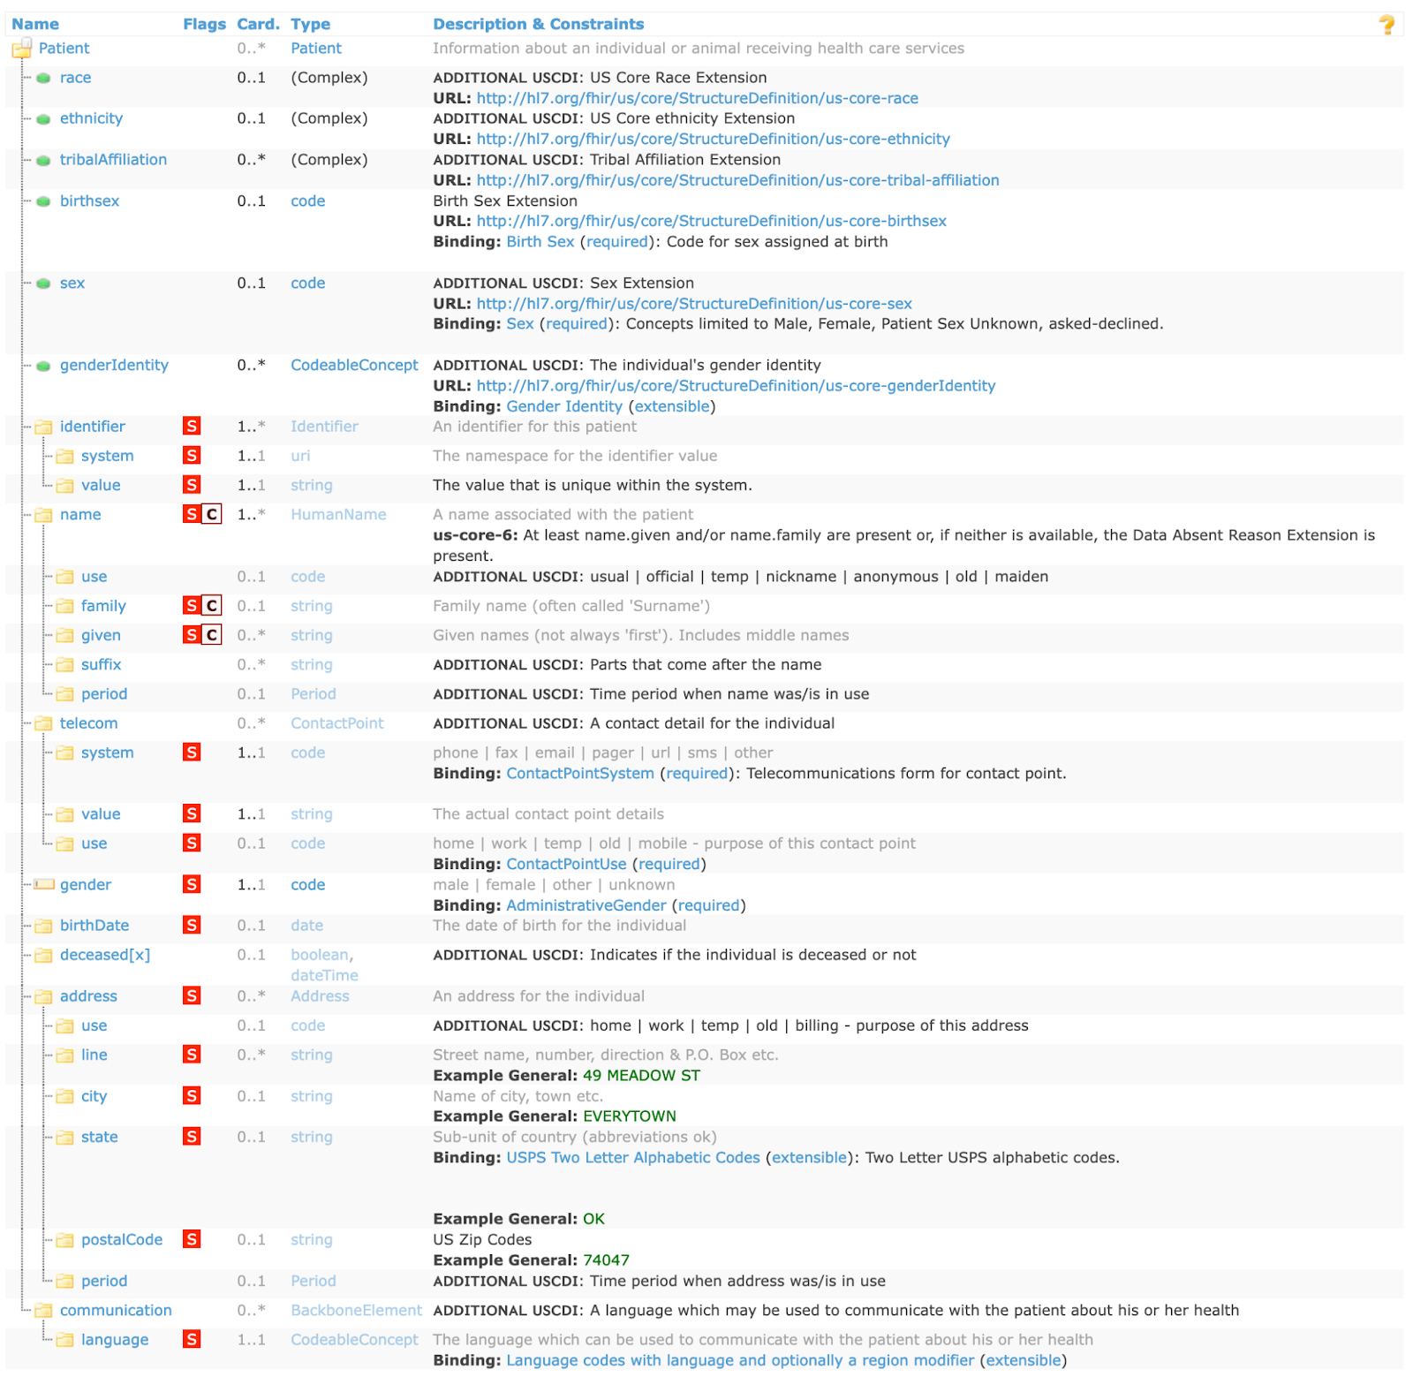Click the green extension icon beside sex

pyautogui.click(x=43, y=284)
